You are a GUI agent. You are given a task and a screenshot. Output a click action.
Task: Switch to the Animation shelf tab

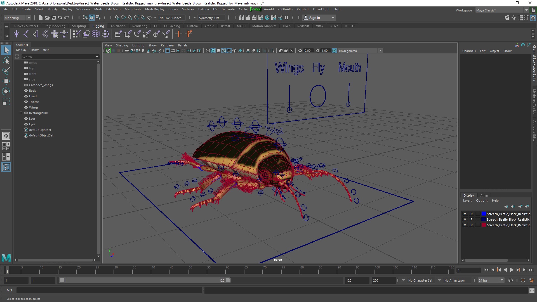point(118,26)
